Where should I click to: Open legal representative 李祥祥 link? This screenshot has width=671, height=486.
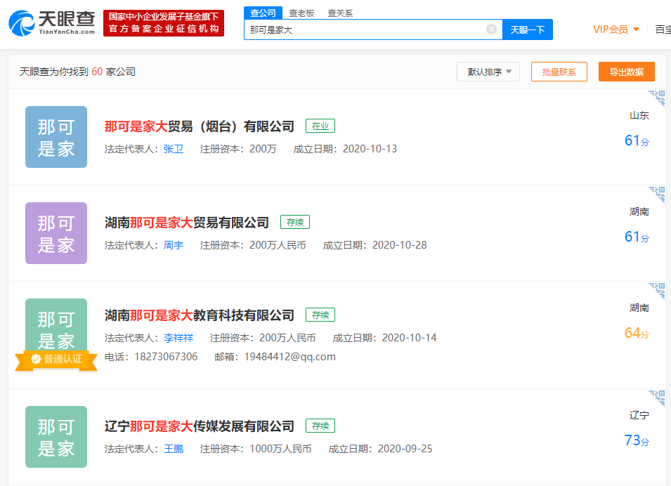coord(178,338)
